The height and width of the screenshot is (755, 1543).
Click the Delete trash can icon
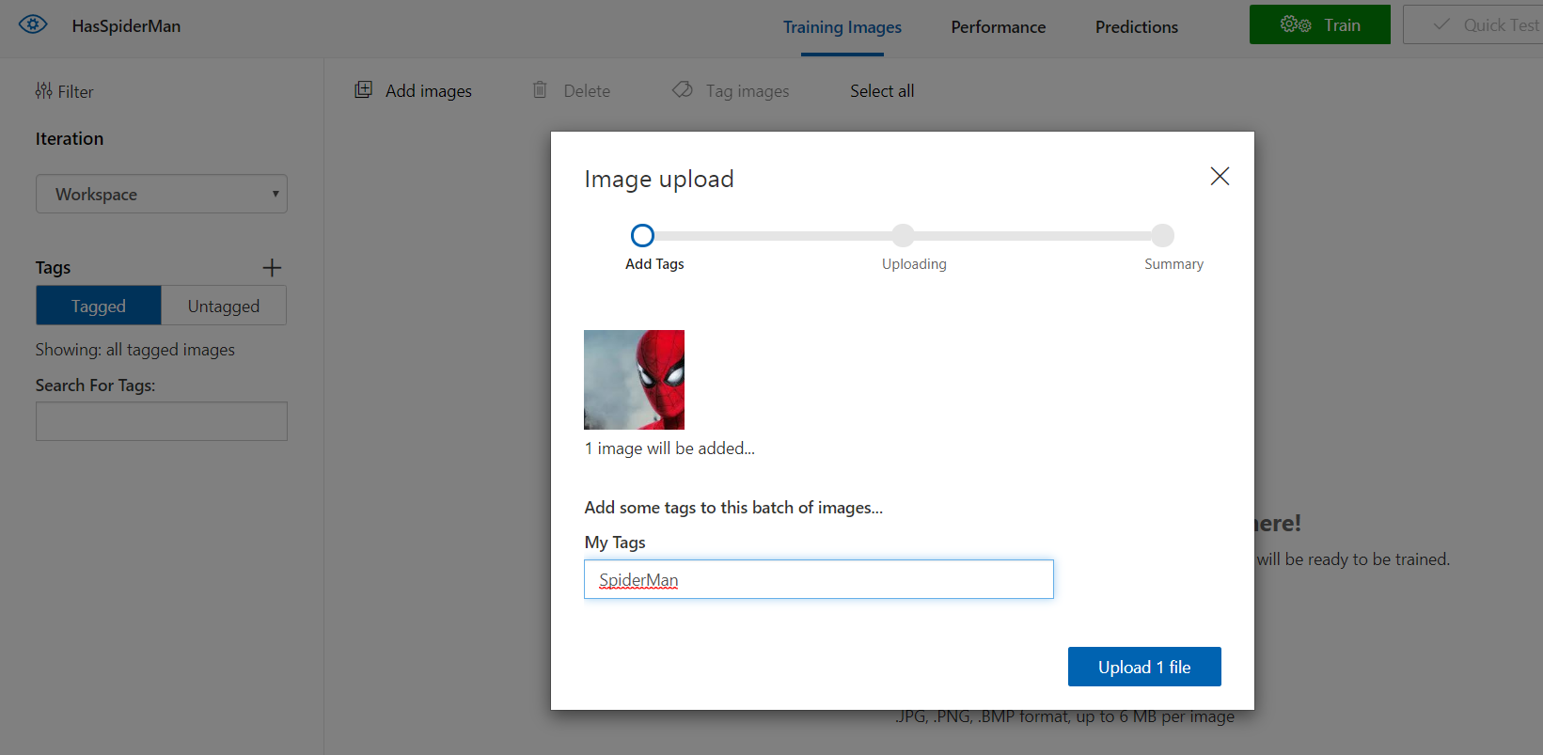tap(540, 90)
